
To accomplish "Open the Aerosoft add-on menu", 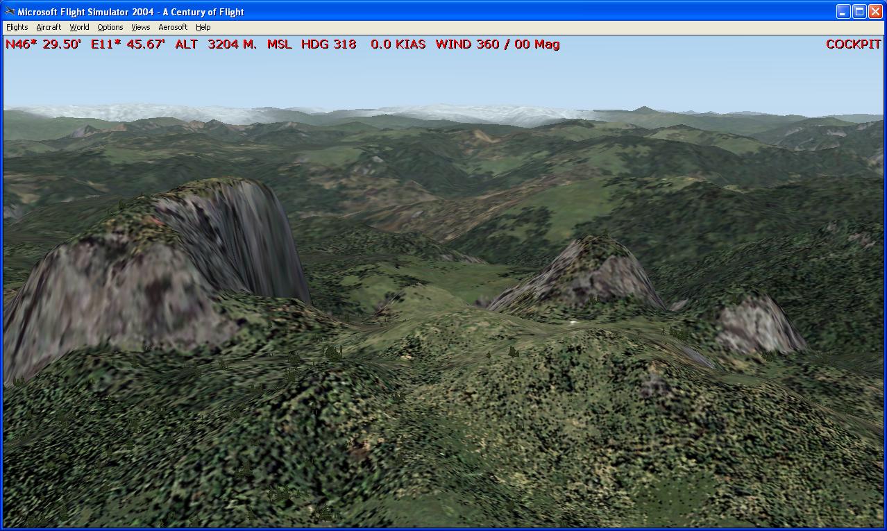I will point(173,27).
